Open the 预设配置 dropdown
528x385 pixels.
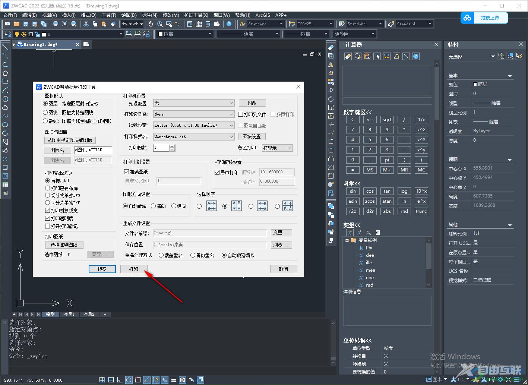pyautogui.click(x=194, y=103)
